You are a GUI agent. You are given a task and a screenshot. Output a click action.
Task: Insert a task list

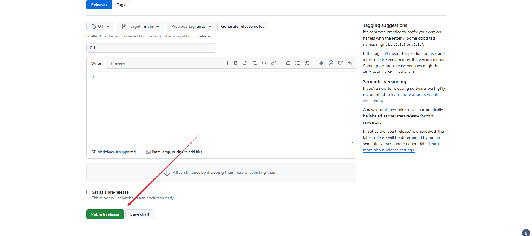(307, 63)
